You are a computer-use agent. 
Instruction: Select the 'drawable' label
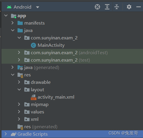pyautogui.click(x=41, y=82)
